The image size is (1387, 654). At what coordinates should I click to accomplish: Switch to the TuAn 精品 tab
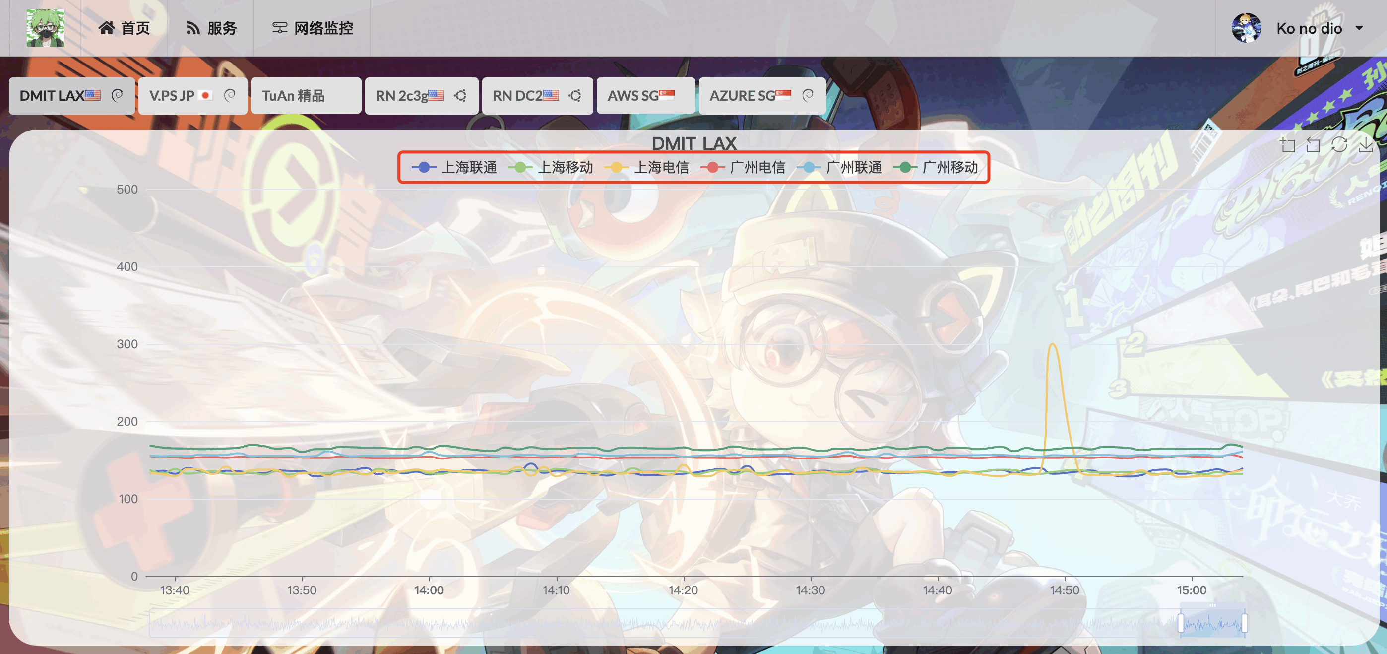coord(306,96)
